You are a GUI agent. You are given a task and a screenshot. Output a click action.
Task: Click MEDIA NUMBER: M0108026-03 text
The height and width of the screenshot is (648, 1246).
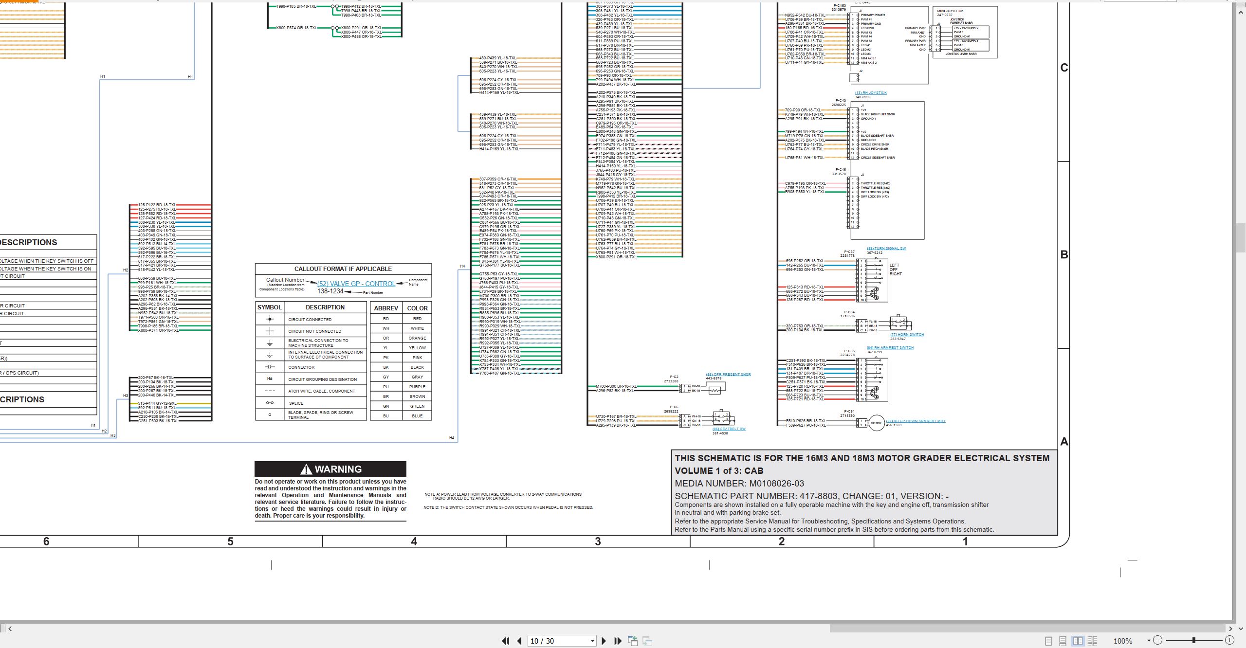click(x=739, y=484)
